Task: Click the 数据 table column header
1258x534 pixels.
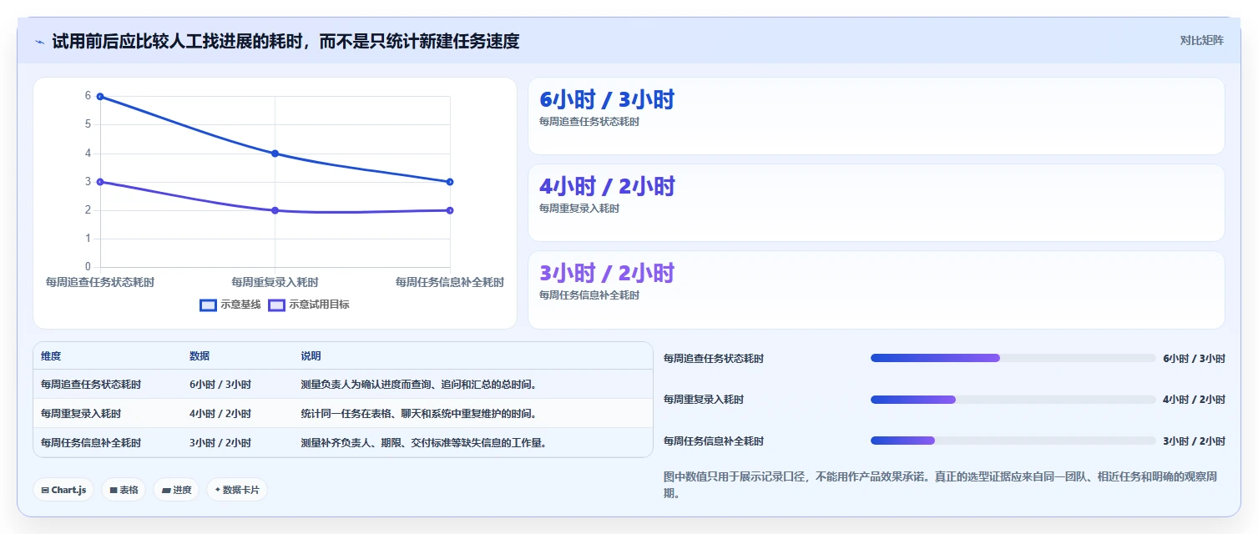Action: coord(200,356)
